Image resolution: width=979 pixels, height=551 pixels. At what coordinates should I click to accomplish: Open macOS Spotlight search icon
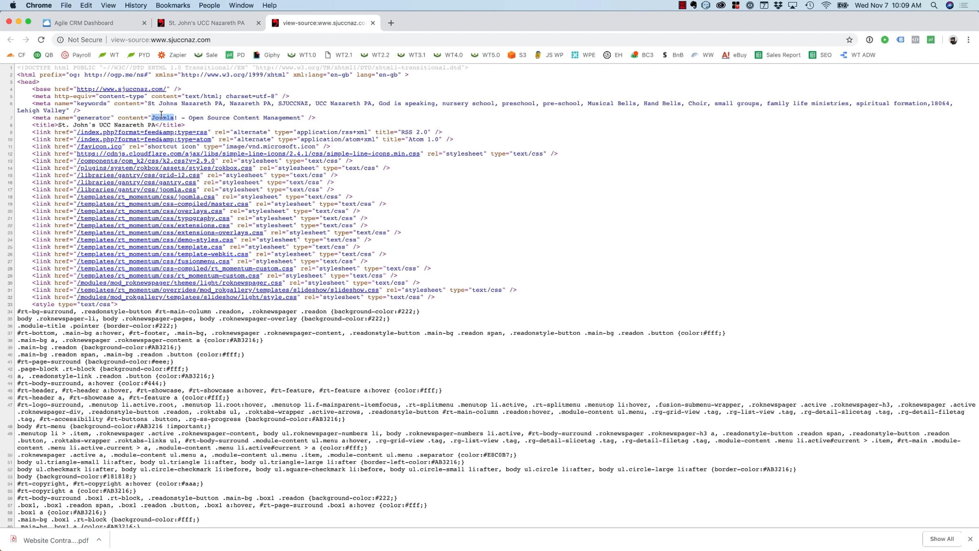[934, 5]
